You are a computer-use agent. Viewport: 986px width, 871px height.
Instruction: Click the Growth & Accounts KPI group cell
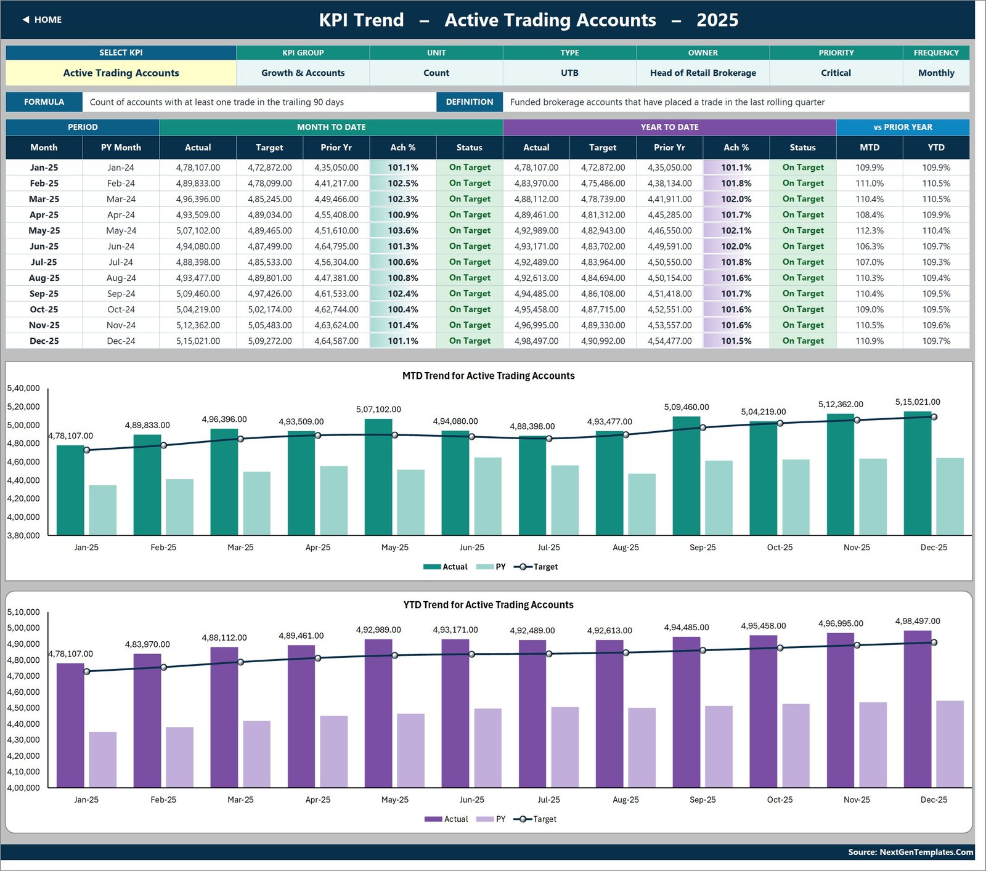[x=303, y=73]
